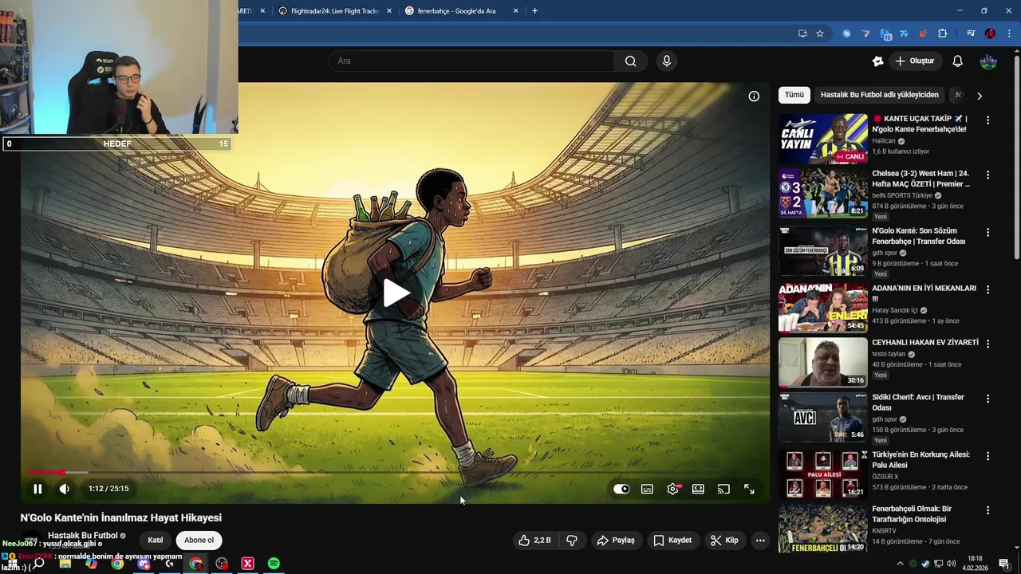Open the Chrome extensions puzzle icon
1021x574 pixels.
[942, 33]
